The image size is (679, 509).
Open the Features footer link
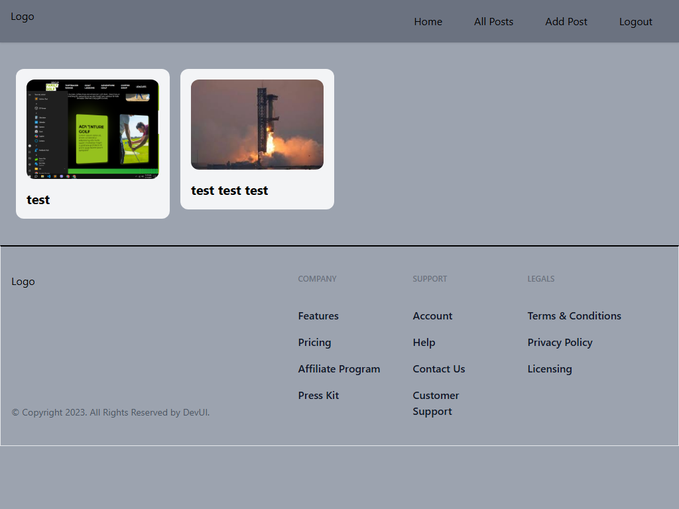(x=318, y=316)
